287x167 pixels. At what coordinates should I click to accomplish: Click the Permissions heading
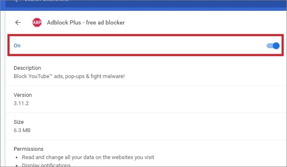29,149
